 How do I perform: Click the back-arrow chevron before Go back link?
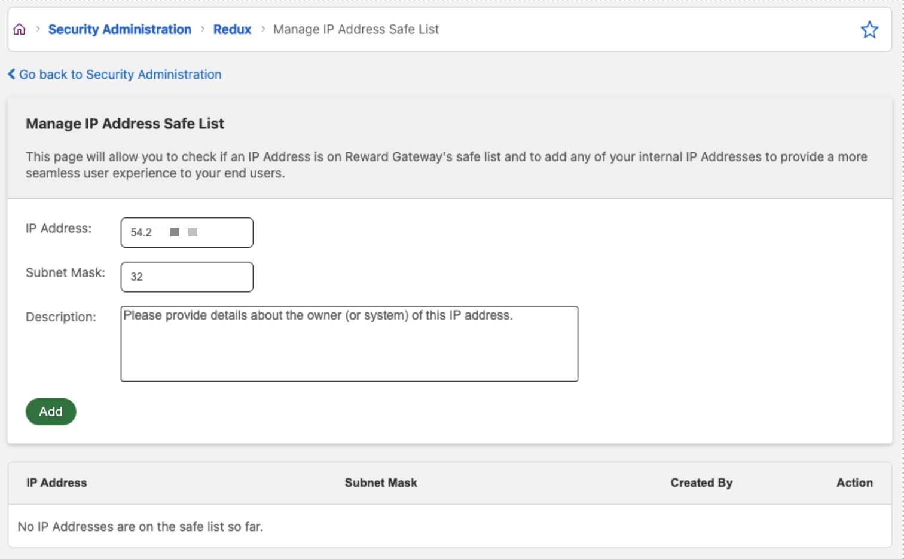coord(10,74)
